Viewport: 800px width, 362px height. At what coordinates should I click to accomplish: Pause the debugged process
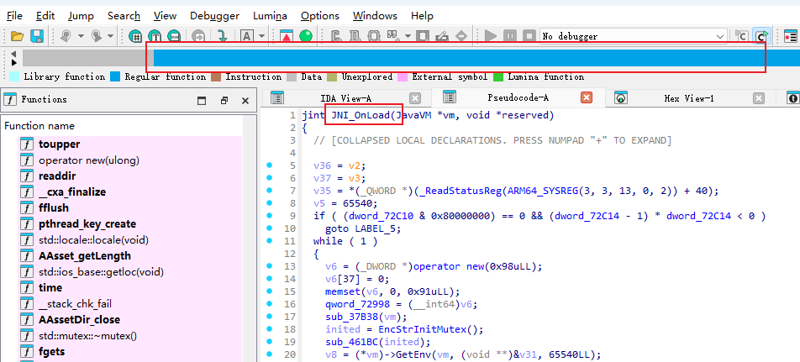[x=509, y=36]
